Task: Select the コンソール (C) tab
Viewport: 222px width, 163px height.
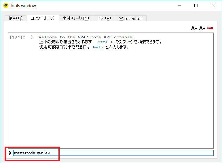Action: click(x=42, y=18)
